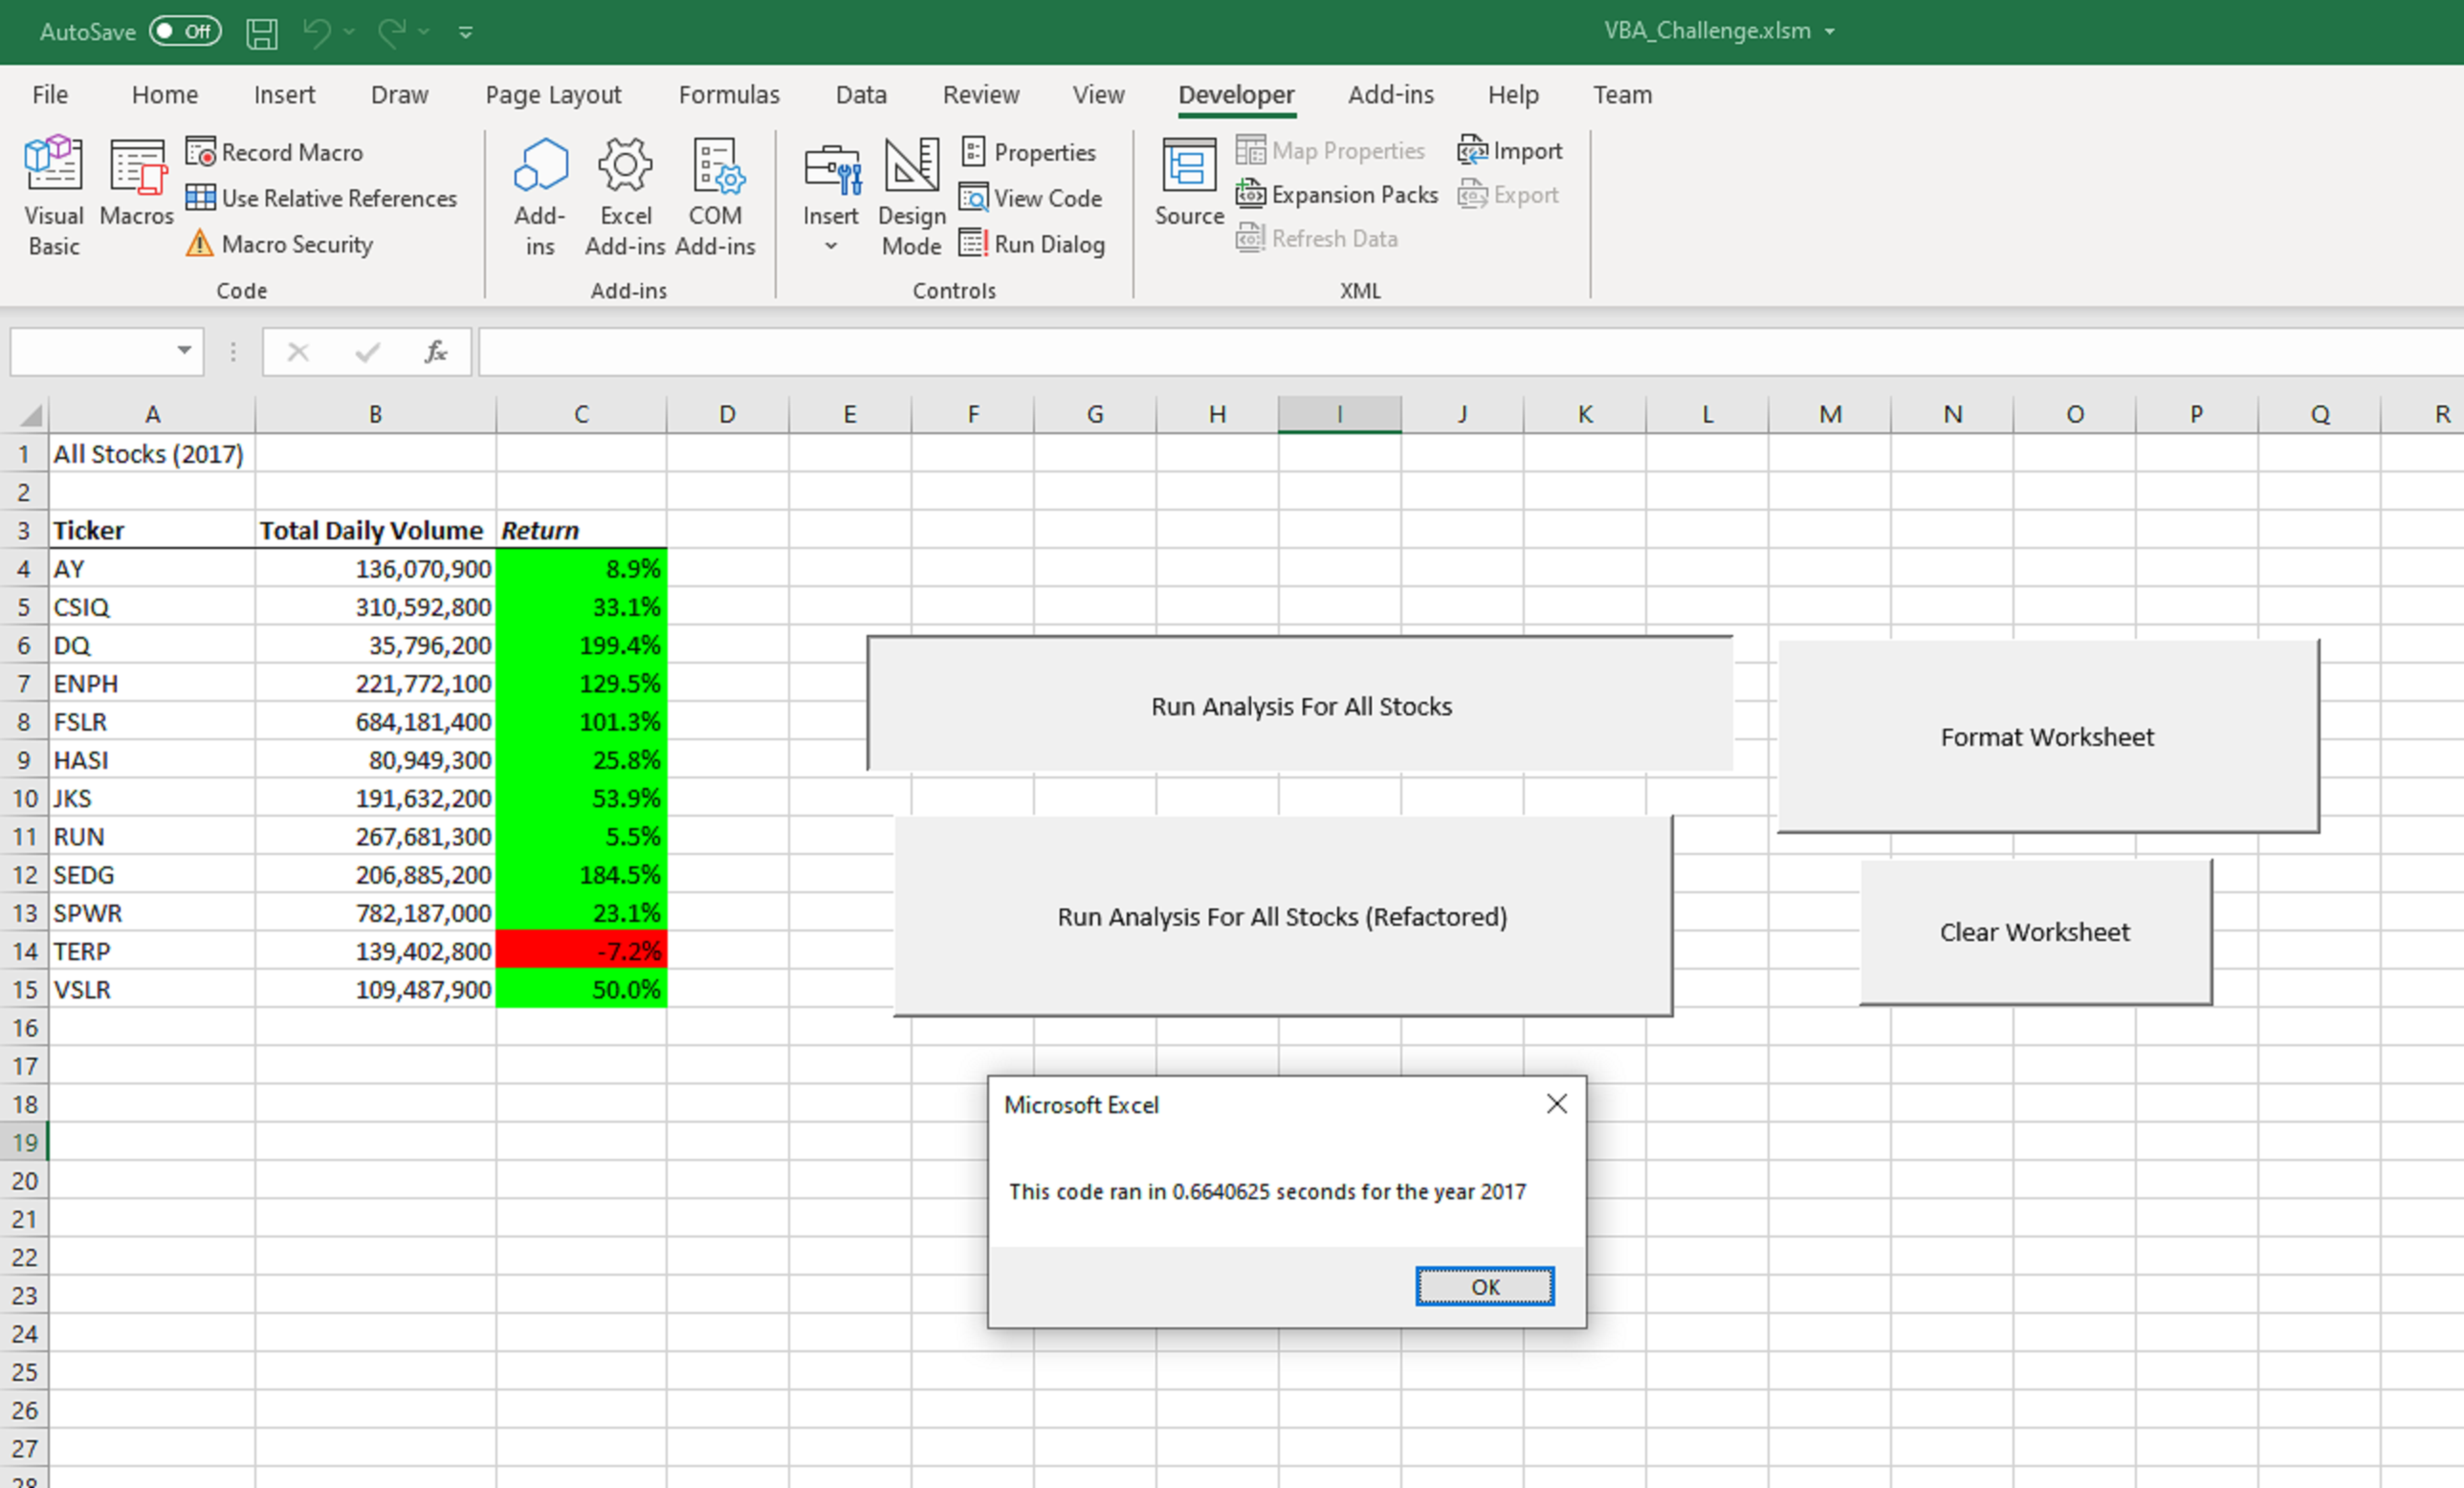Select FSLR volume 684,181,400 cell
The height and width of the screenshot is (1488, 2464).
point(375,721)
